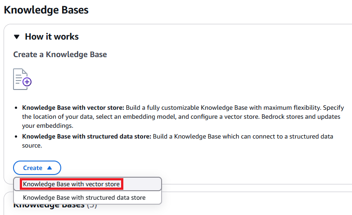The image size is (352, 215).
Task: Choose Knowledge Base with vector store menu option
Action: 71,184
